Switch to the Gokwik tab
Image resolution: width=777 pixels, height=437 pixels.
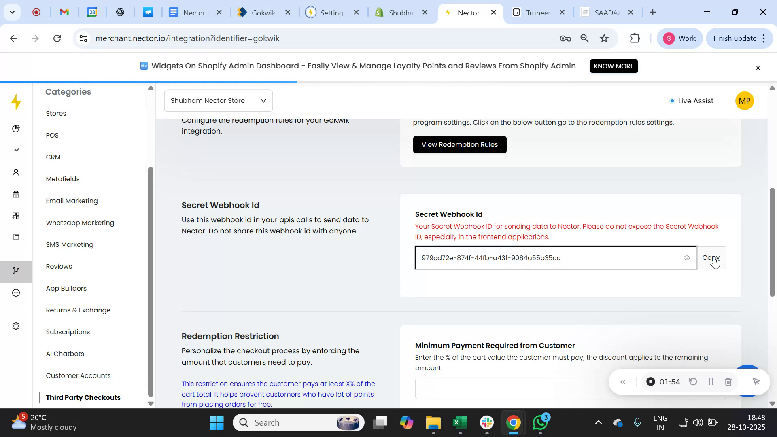coord(263,12)
